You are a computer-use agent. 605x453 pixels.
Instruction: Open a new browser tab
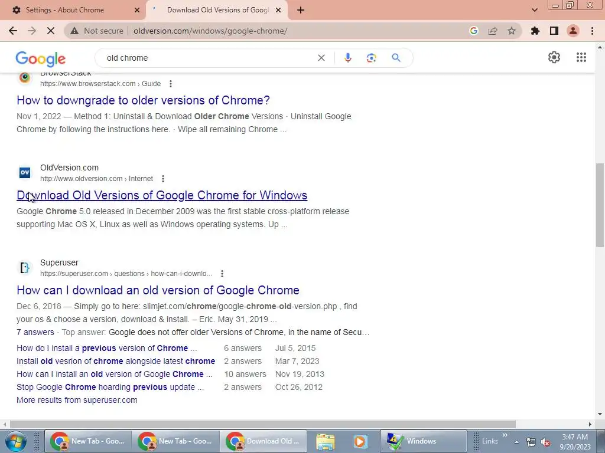(x=301, y=10)
